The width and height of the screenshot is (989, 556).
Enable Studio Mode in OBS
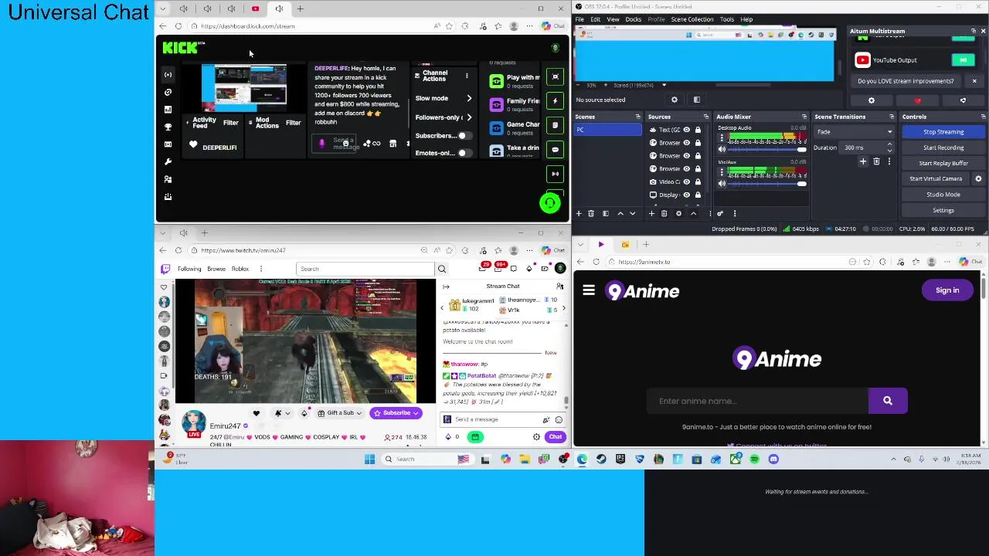coord(943,195)
